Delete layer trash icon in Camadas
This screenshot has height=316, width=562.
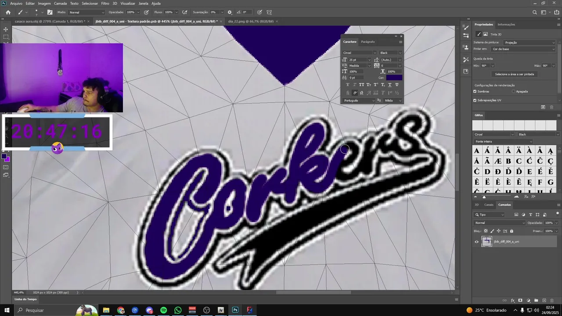(x=552, y=301)
